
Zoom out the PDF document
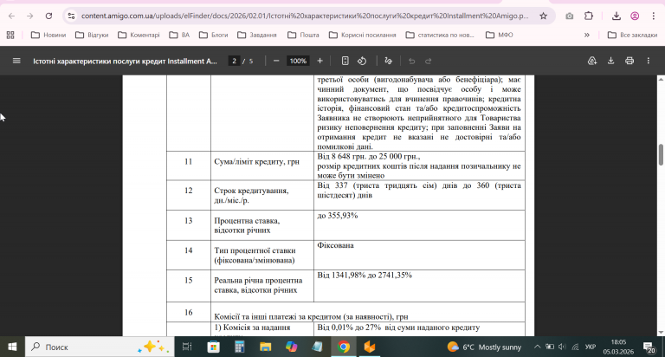(276, 61)
